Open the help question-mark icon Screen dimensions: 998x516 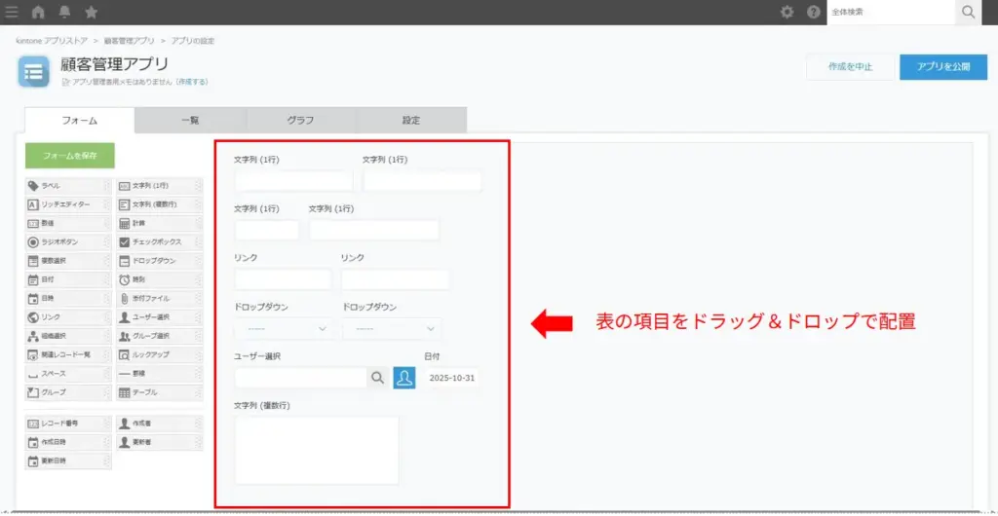814,12
